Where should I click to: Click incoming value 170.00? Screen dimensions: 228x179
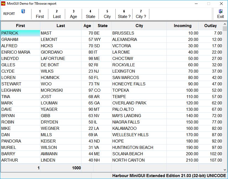pos(183,135)
